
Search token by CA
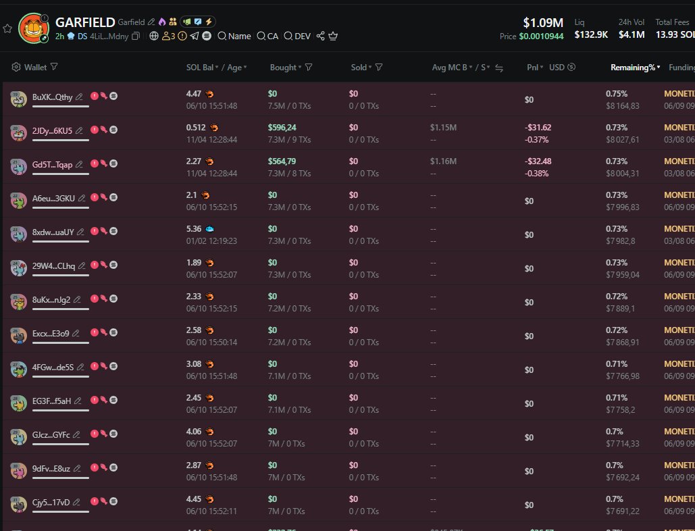coord(267,36)
